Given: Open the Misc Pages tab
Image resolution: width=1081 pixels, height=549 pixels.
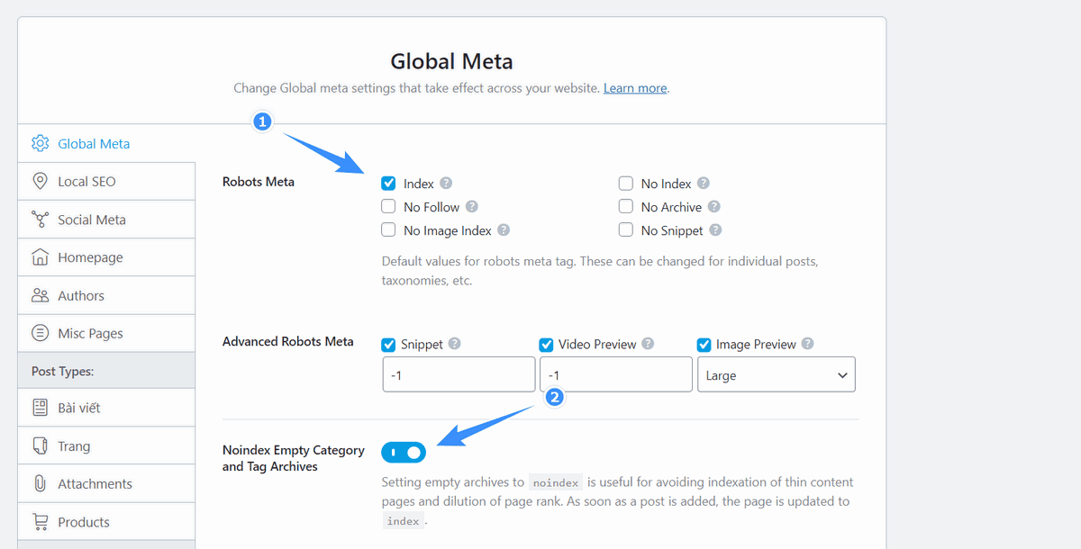Looking at the screenshot, I should pyautogui.click(x=106, y=333).
